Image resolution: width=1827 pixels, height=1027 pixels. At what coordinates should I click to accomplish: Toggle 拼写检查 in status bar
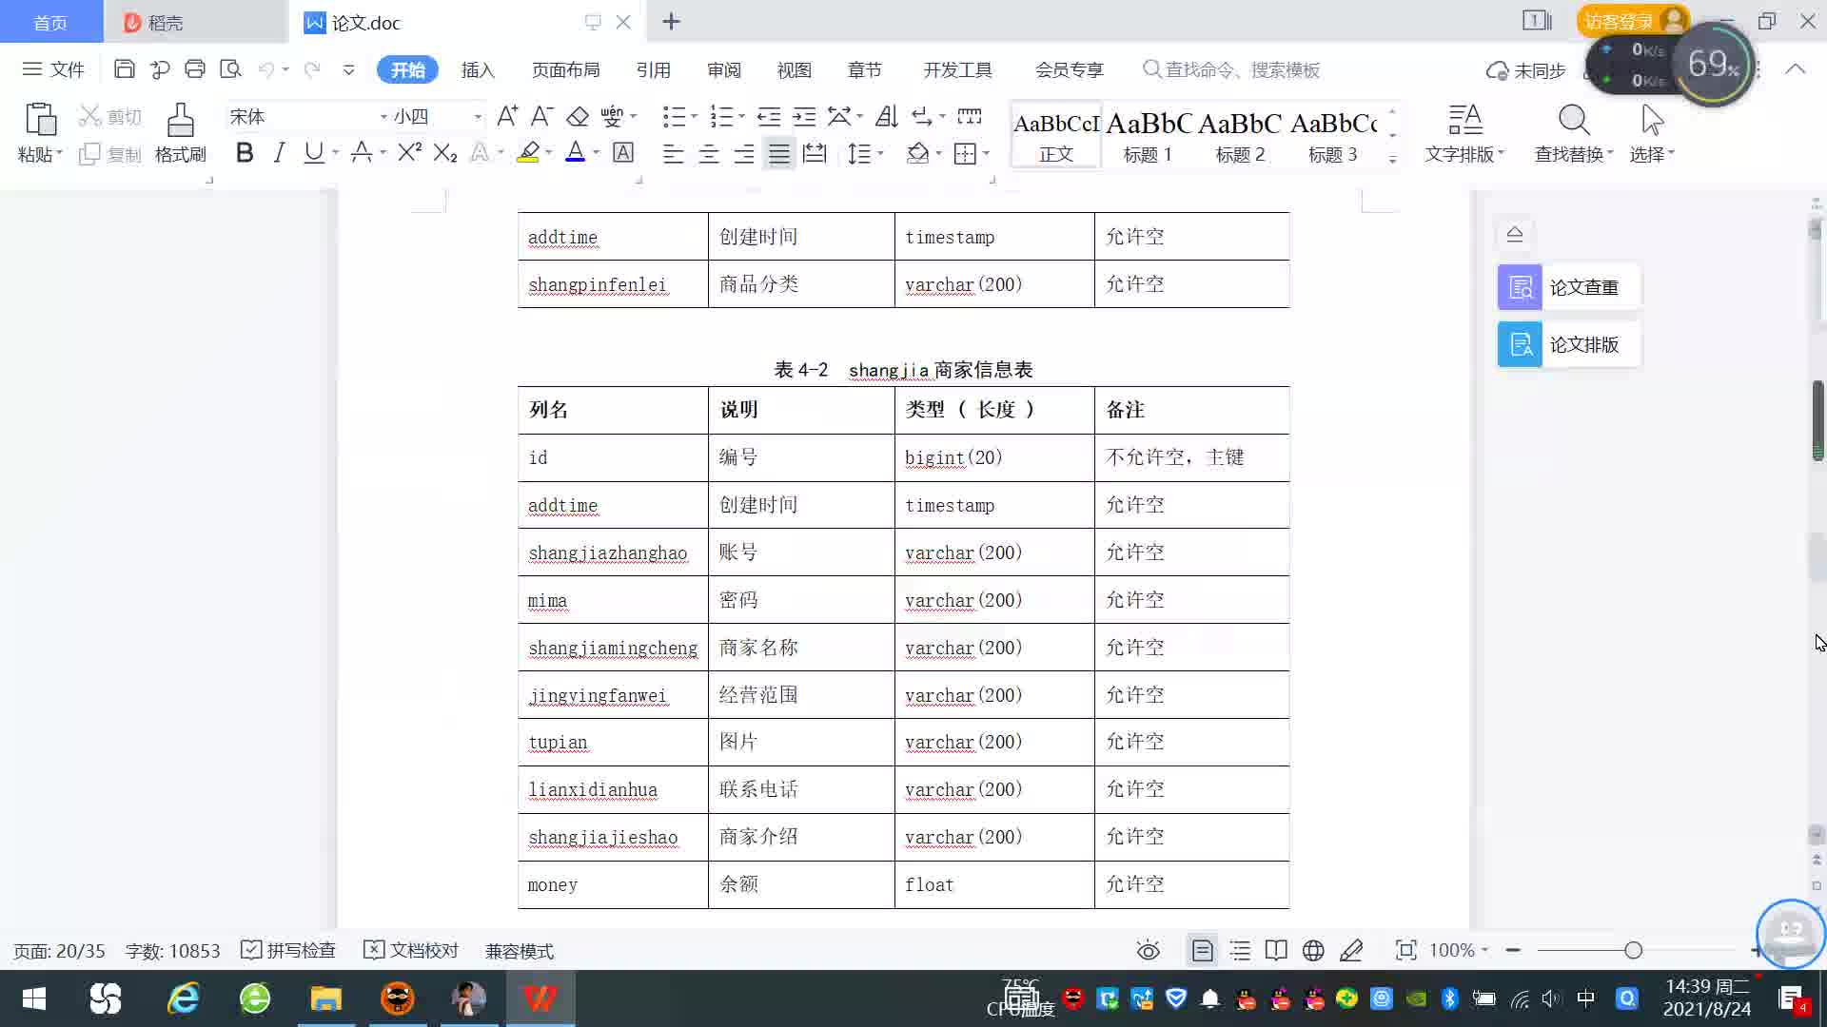click(x=289, y=950)
